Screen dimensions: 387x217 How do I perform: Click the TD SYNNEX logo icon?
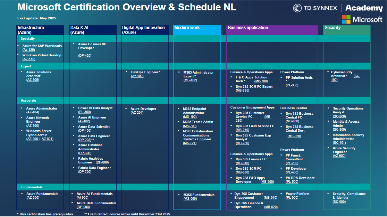point(297,8)
